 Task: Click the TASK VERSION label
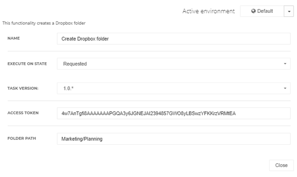(23, 88)
